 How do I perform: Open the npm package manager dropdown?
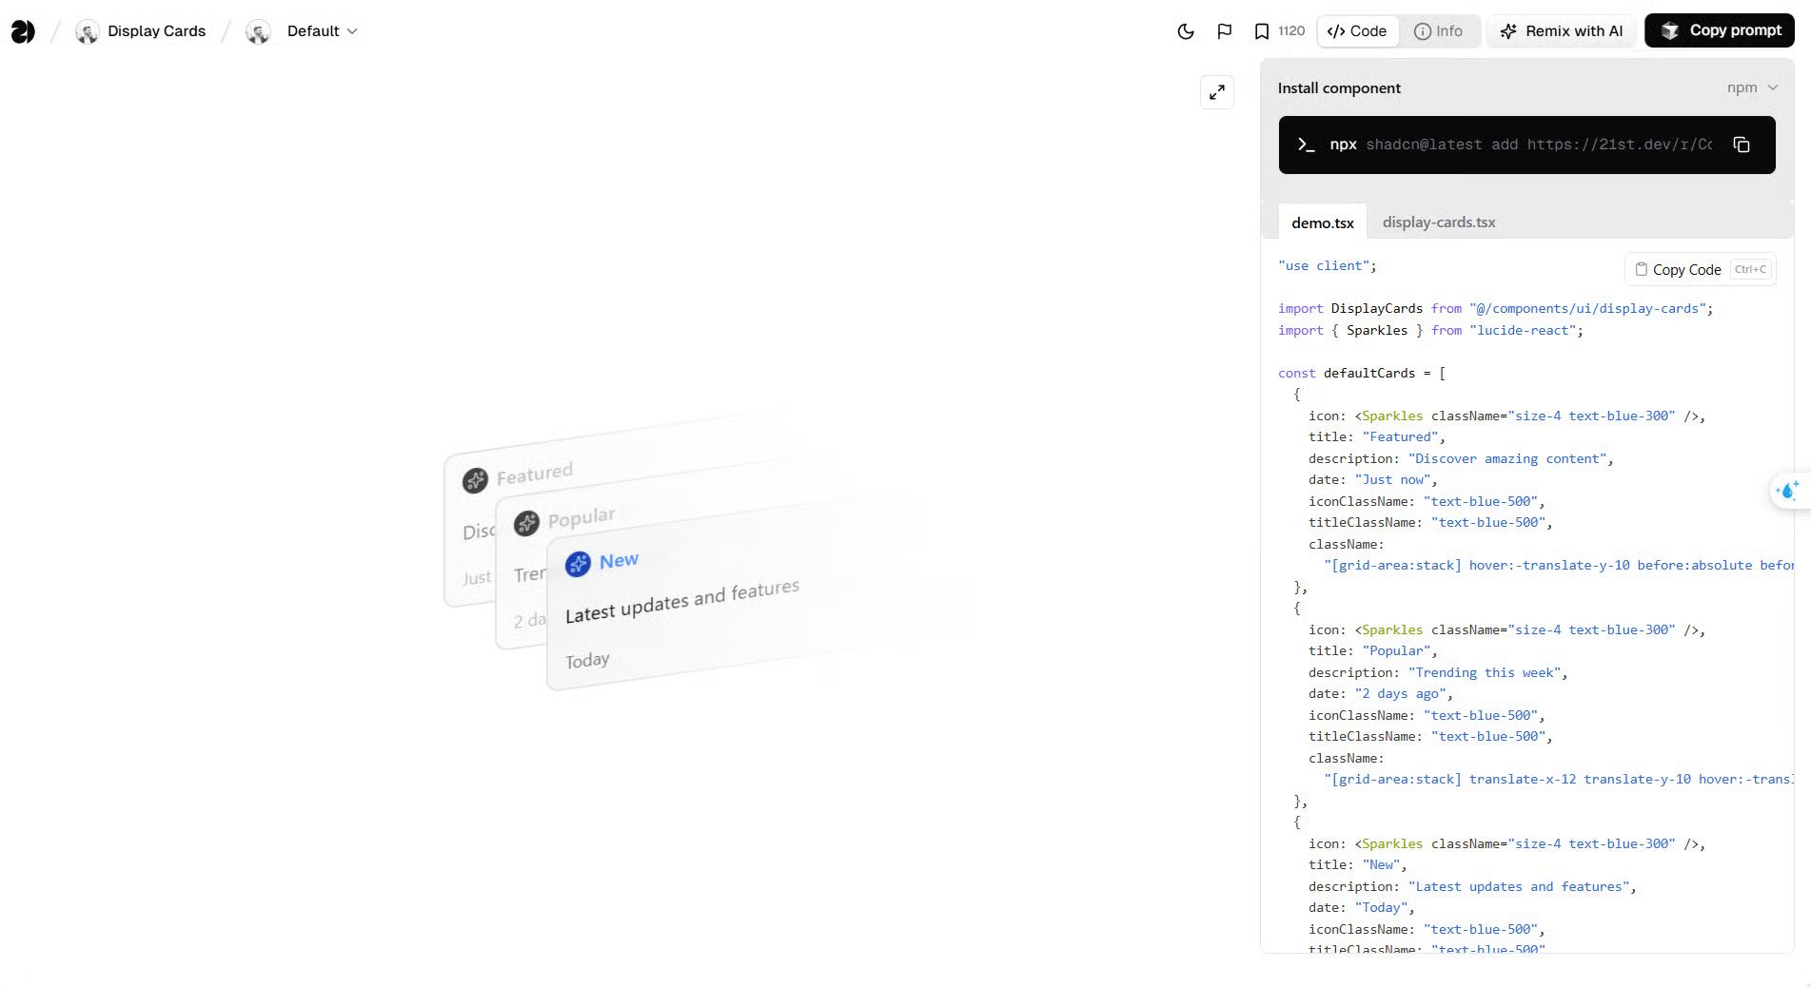(1752, 87)
